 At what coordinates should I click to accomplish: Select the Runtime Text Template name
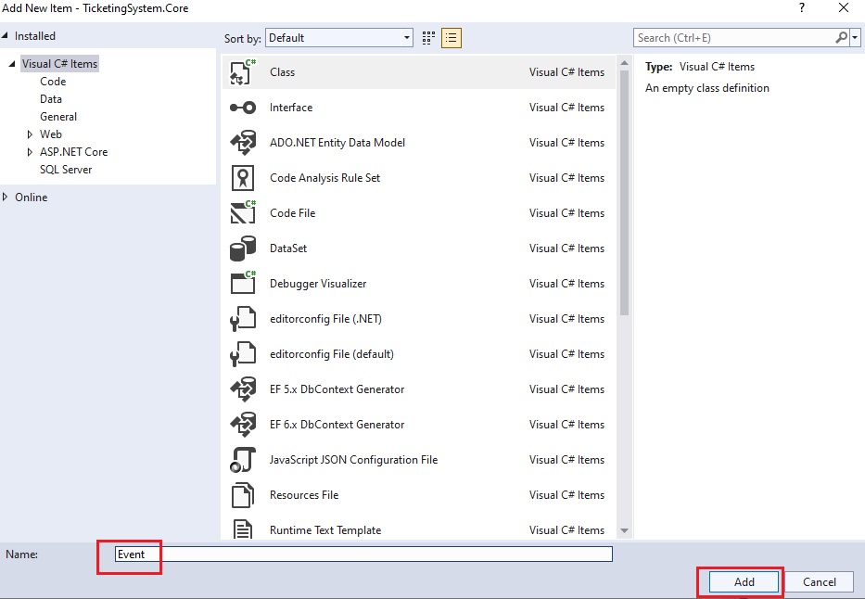325,530
